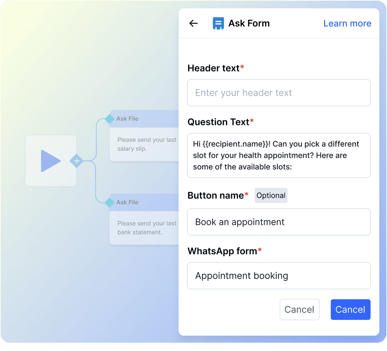Open the Button name field with Book an appointment
Screen dimensions: 387x351
click(x=279, y=222)
